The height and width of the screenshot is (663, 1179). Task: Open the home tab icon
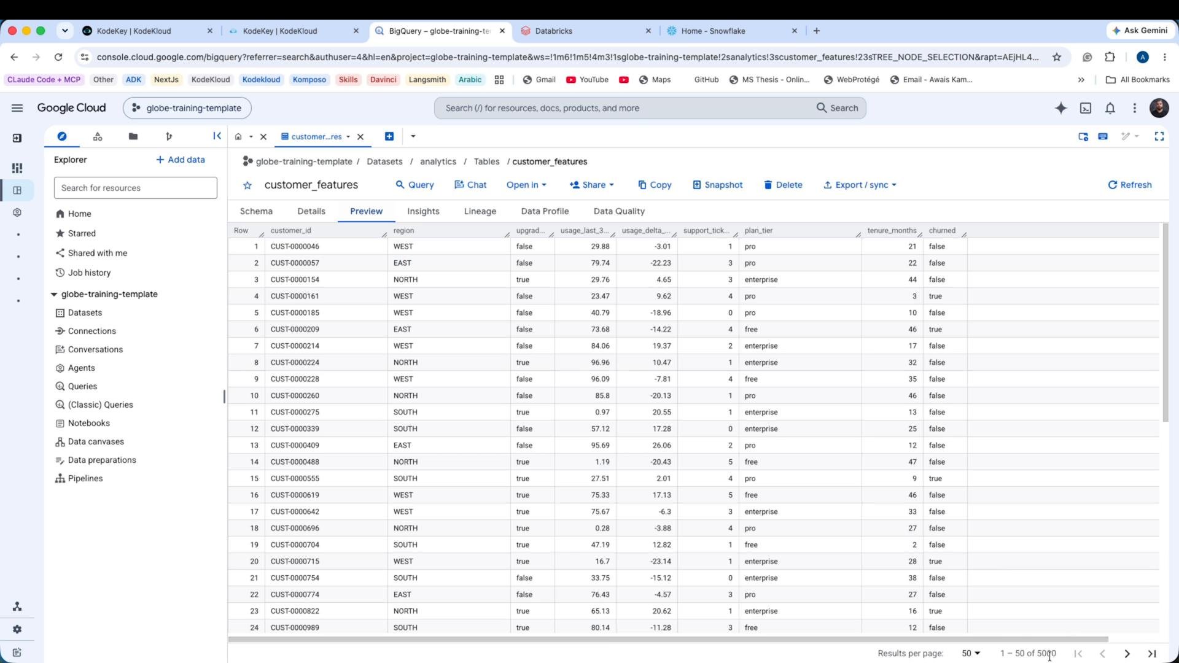tap(238, 137)
